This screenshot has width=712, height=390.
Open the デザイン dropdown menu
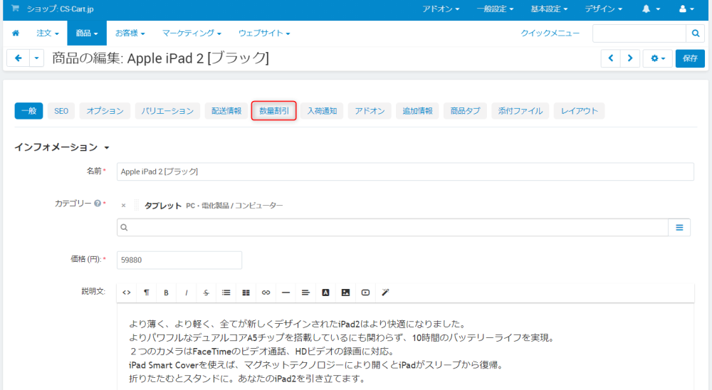pyautogui.click(x=603, y=9)
